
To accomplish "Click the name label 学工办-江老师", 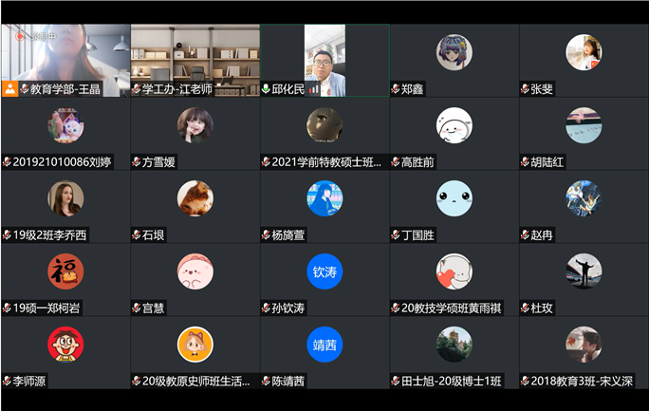I will (x=177, y=89).
